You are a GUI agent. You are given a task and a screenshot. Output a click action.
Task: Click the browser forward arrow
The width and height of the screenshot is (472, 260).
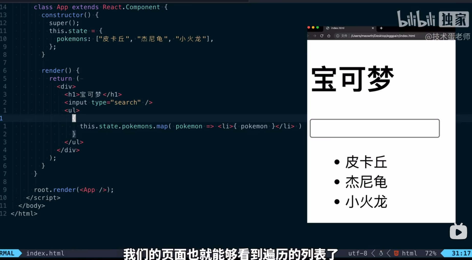(315, 36)
